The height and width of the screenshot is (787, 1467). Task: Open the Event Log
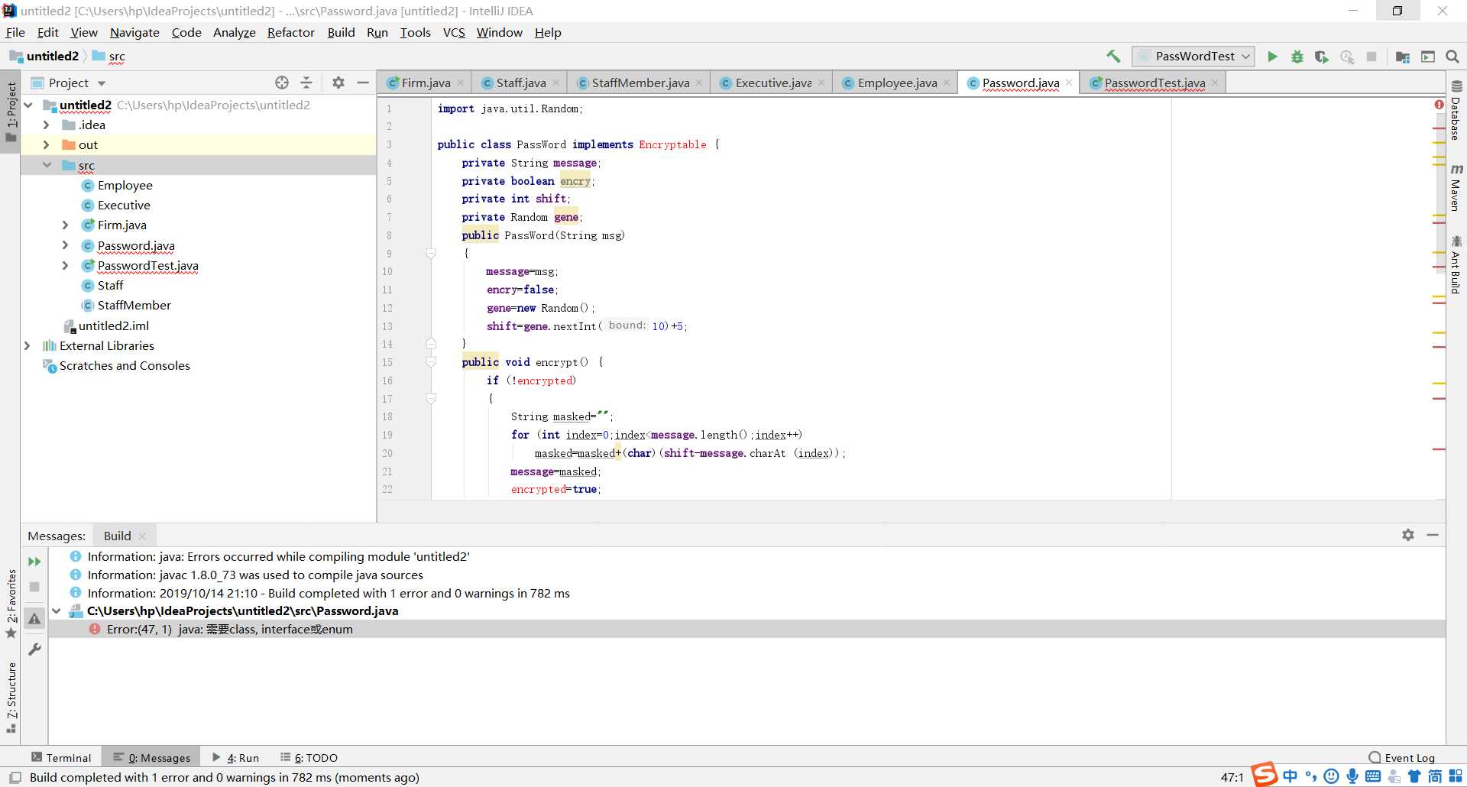(1402, 757)
